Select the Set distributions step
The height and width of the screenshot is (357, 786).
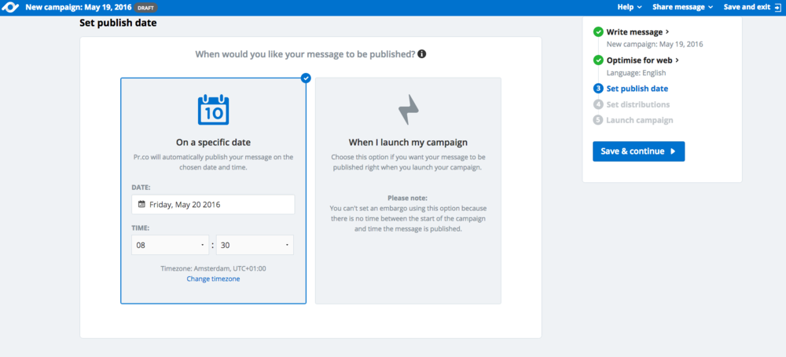pyautogui.click(x=638, y=104)
